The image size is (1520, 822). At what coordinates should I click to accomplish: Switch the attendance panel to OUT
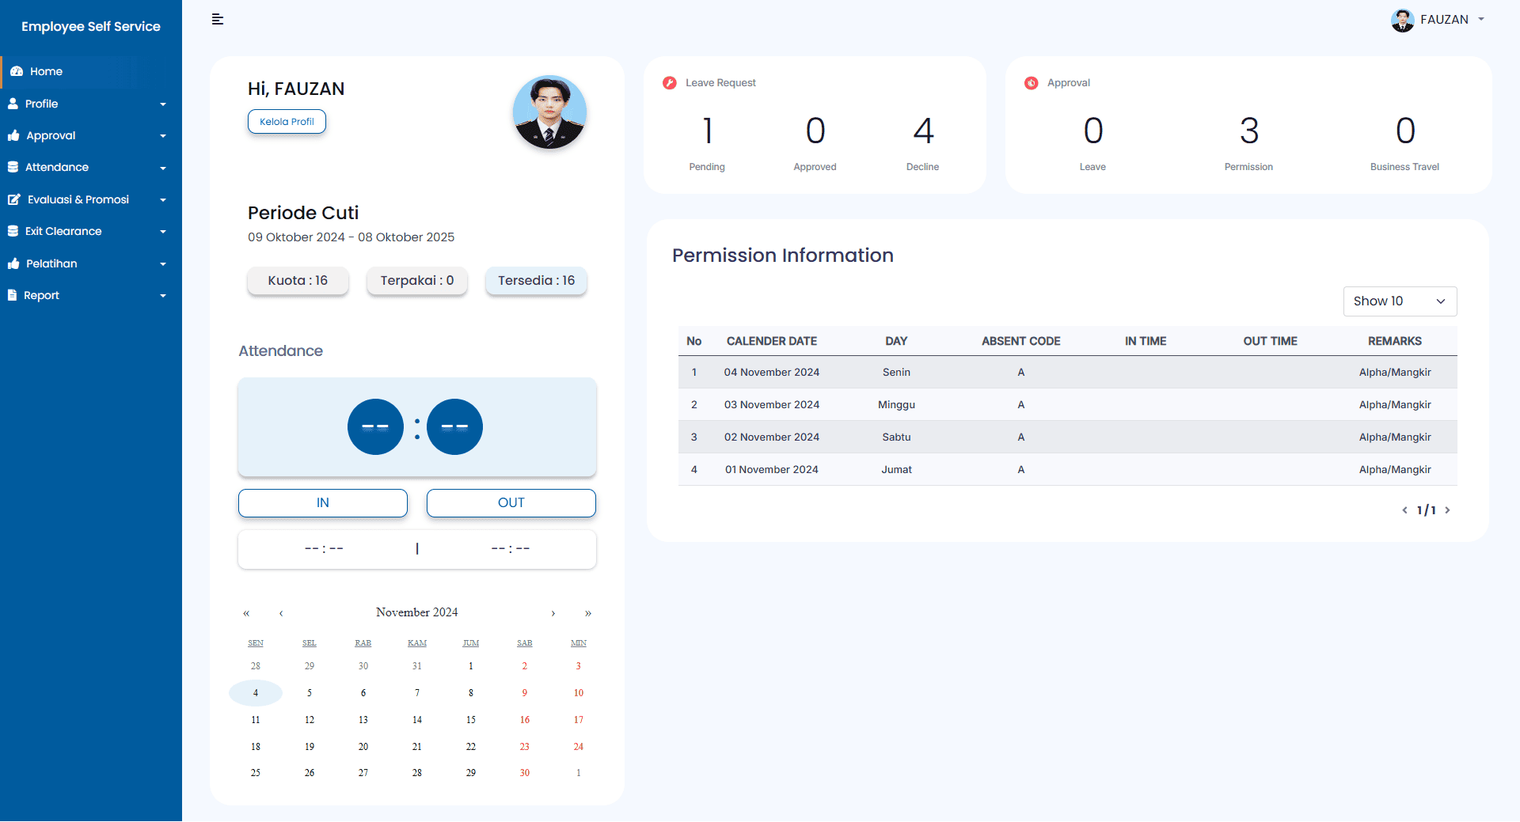tap(511, 502)
